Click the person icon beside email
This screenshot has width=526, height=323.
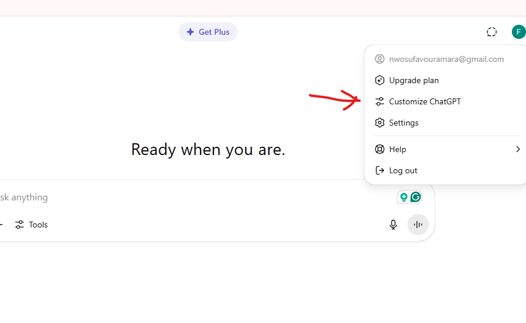(x=379, y=59)
